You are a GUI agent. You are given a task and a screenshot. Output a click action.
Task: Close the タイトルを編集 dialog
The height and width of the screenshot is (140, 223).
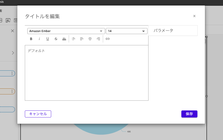pos(194,16)
